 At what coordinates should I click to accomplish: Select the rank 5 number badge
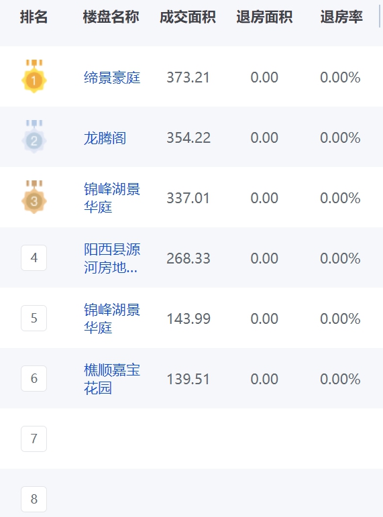[34, 318]
